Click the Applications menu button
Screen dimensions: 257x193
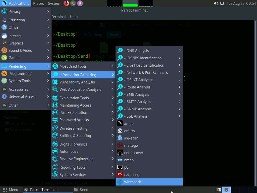pos(16,3)
